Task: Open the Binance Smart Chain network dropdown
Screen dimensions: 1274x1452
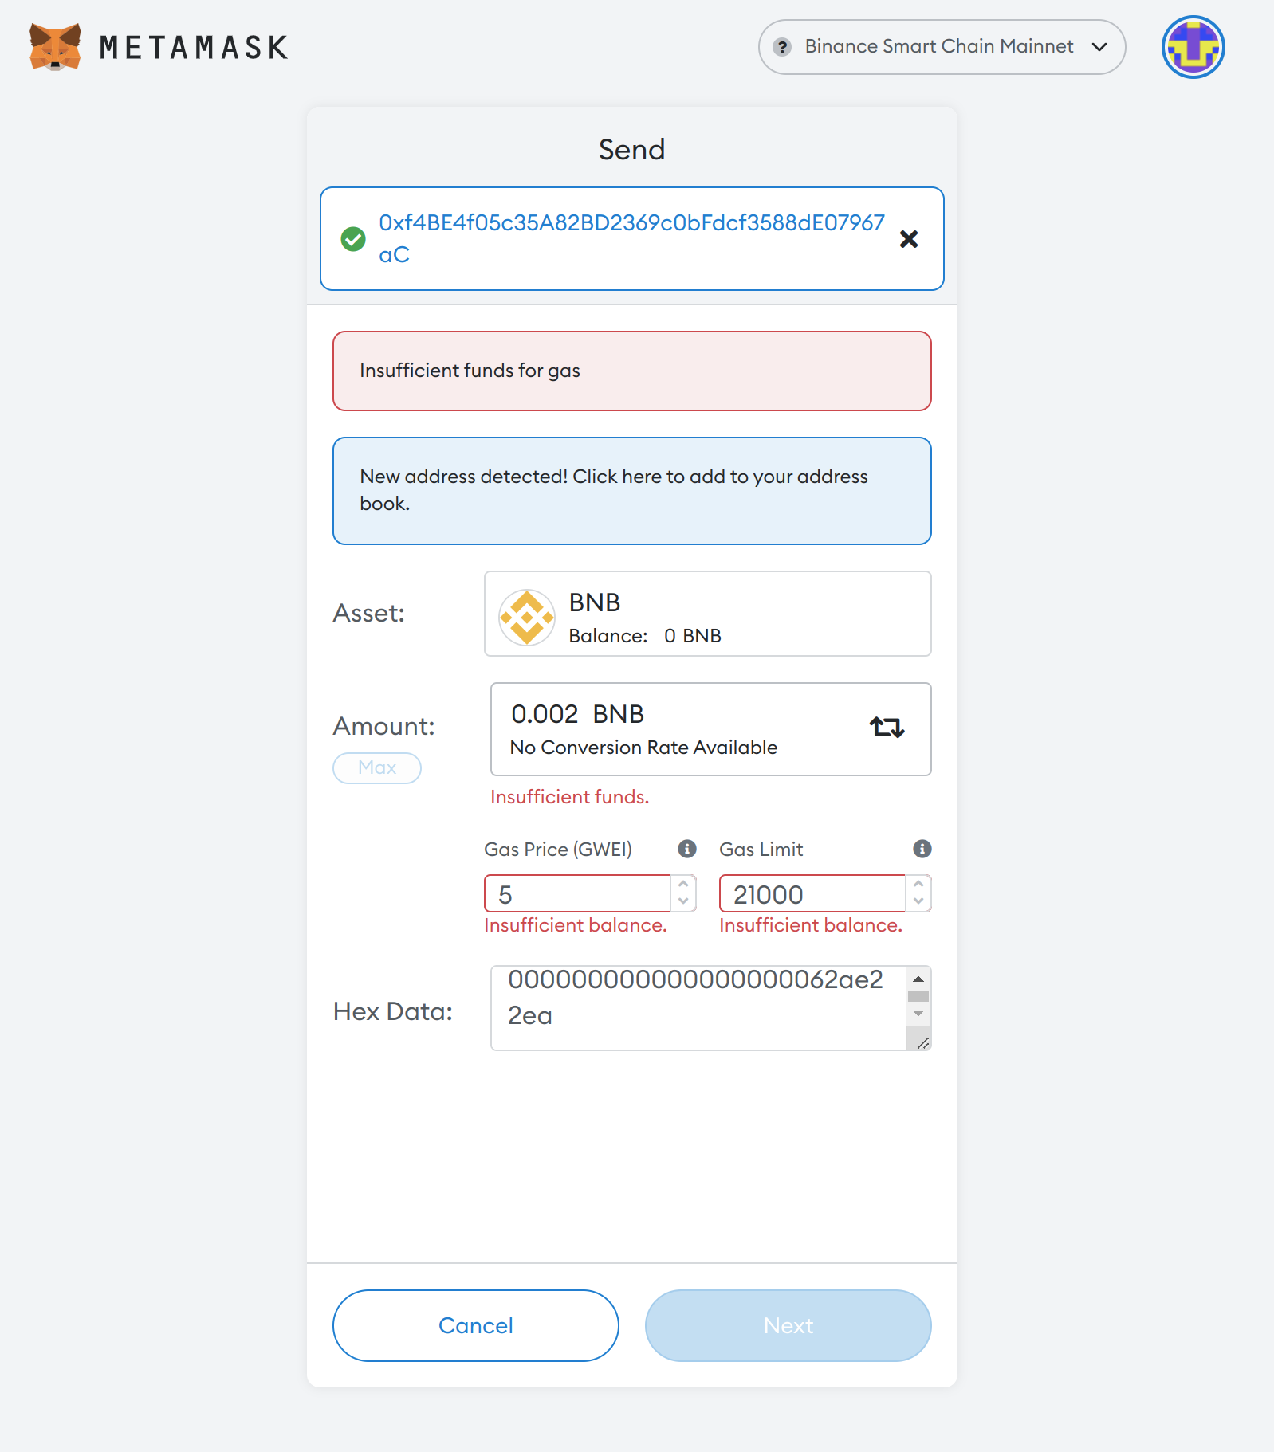Action: click(x=941, y=47)
